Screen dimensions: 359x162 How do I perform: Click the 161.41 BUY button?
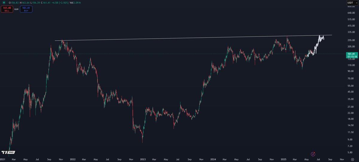click(x=26, y=9)
